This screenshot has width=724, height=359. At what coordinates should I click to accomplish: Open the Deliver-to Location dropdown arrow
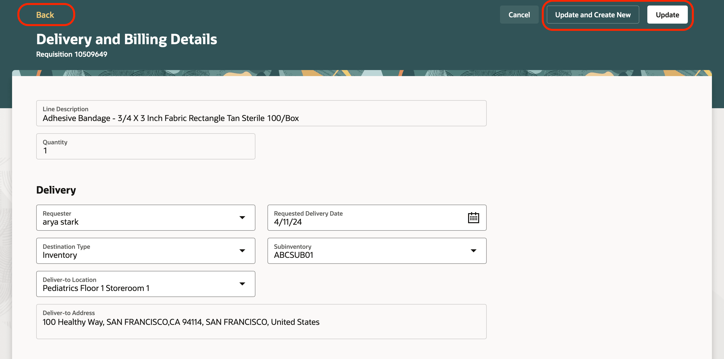tap(242, 284)
